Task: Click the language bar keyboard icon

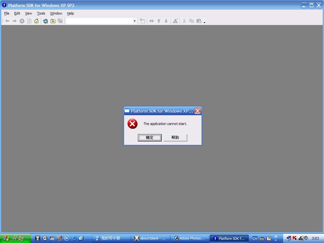Action: 262,239
